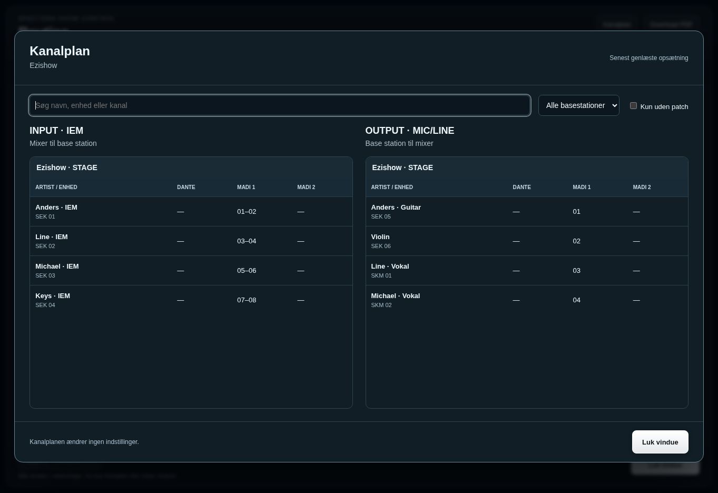Image resolution: width=718 pixels, height=493 pixels.
Task: Click SKM 02 device label
Action: [381, 305]
